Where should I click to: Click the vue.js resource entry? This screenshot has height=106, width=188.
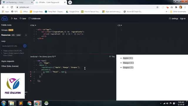3,41
